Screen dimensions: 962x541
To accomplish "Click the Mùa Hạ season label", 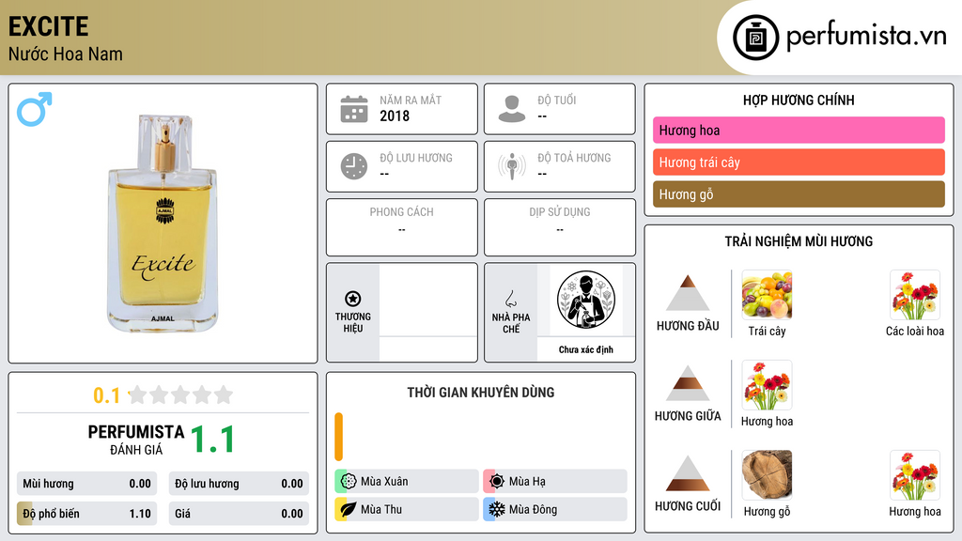I will (527, 482).
